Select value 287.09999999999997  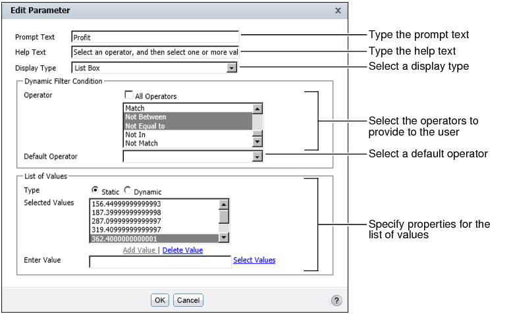coord(155,221)
